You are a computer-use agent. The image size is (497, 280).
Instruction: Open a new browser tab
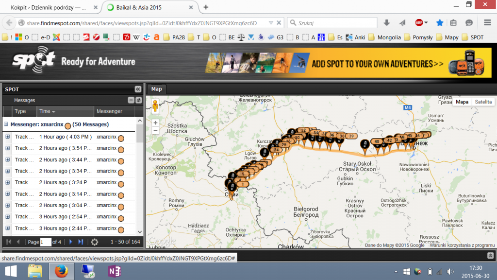(x=206, y=7)
